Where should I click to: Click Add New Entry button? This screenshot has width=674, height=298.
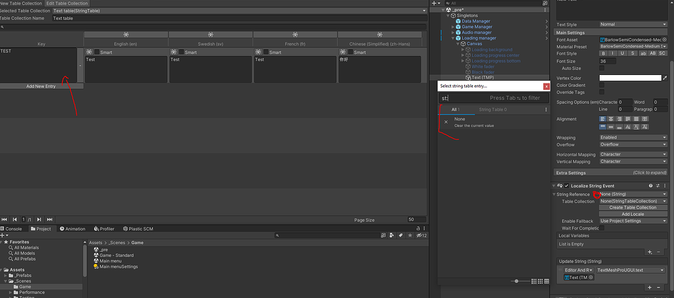click(41, 86)
